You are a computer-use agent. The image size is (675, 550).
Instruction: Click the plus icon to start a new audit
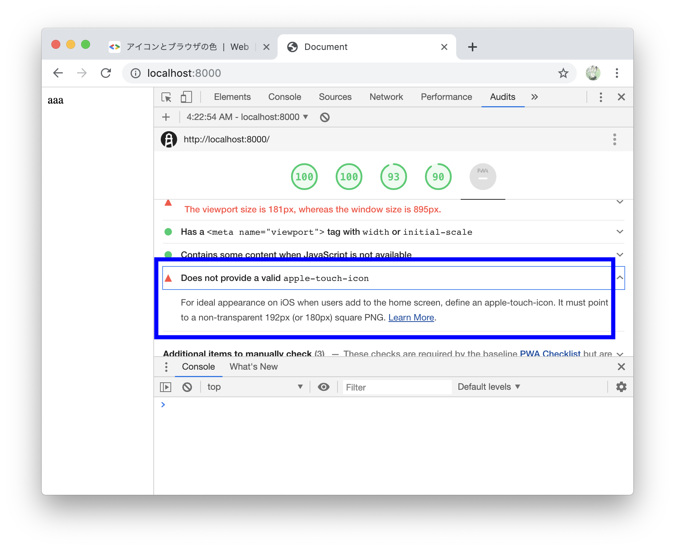point(166,117)
